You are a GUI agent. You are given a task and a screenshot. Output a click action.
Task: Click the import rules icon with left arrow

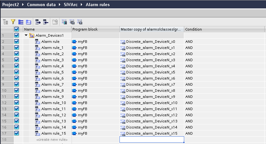pyautogui.click(x=46, y=22)
